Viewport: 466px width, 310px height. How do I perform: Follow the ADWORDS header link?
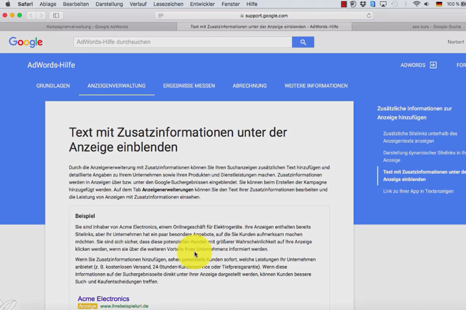pos(413,65)
